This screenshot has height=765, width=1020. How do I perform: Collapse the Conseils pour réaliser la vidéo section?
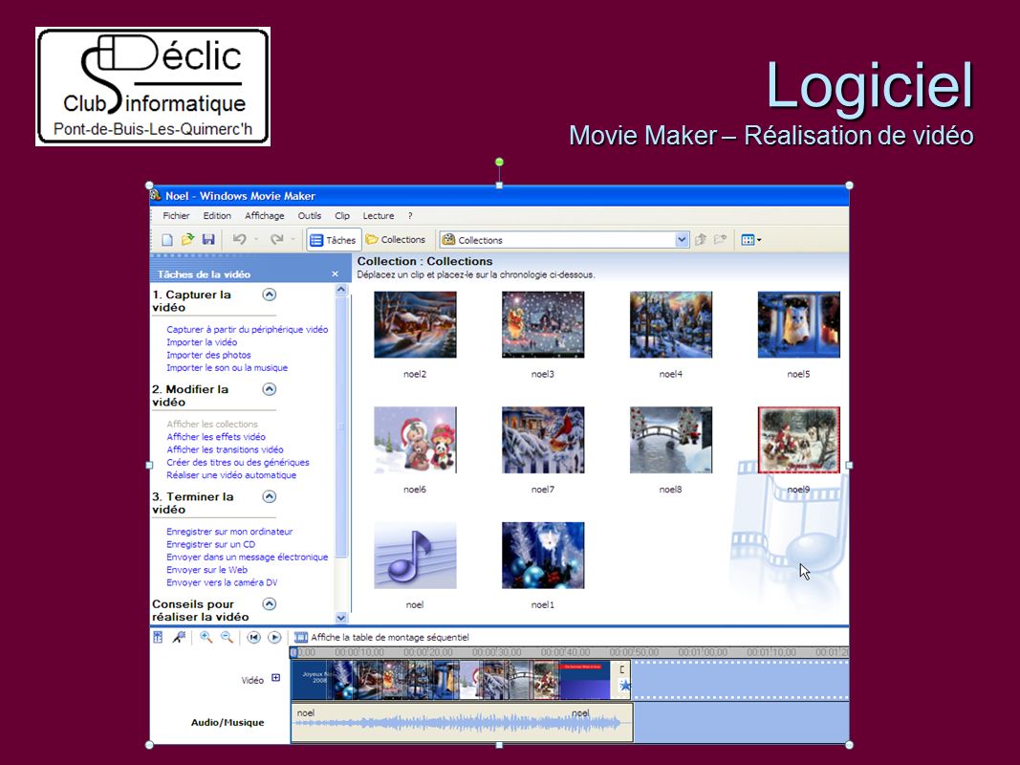point(270,603)
